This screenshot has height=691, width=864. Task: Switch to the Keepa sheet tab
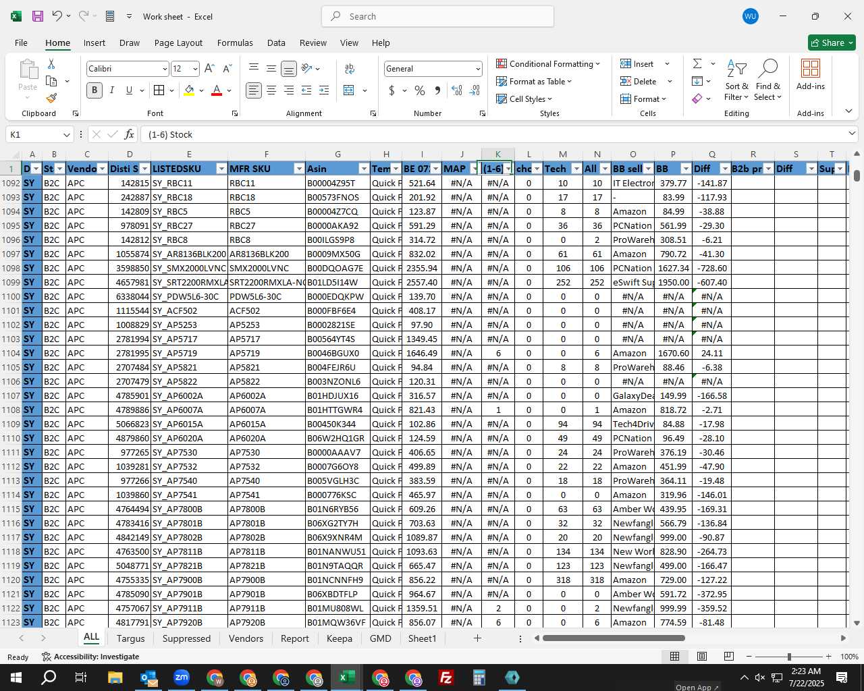click(x=340, y=638)
